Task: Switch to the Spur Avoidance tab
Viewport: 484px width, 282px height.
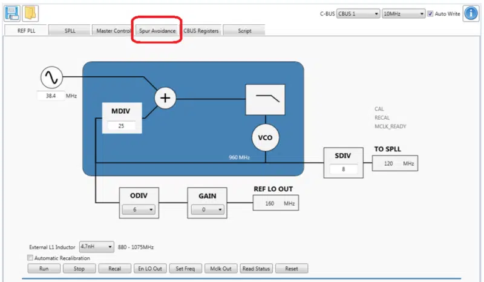Action: pos(157,31)
